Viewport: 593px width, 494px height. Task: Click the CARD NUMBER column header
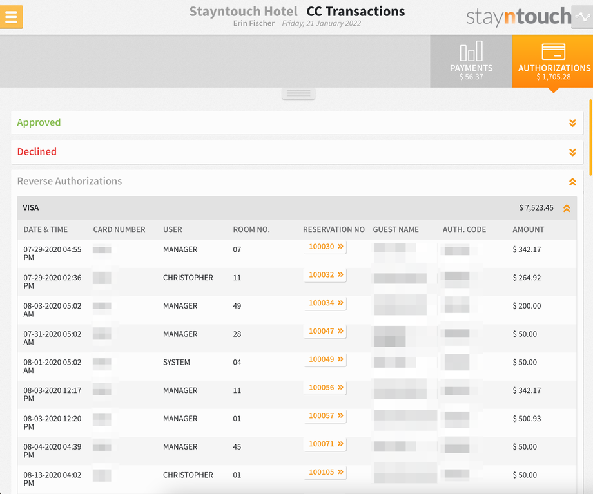[x=119, y=229]
